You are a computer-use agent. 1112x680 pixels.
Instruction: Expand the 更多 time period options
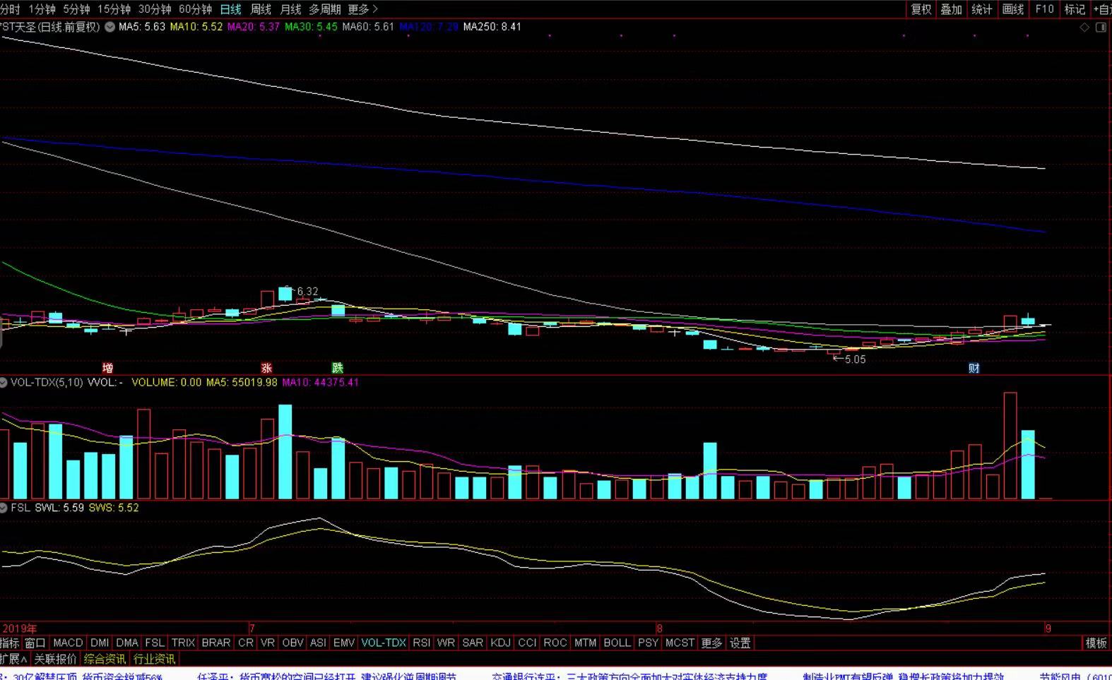362,9
